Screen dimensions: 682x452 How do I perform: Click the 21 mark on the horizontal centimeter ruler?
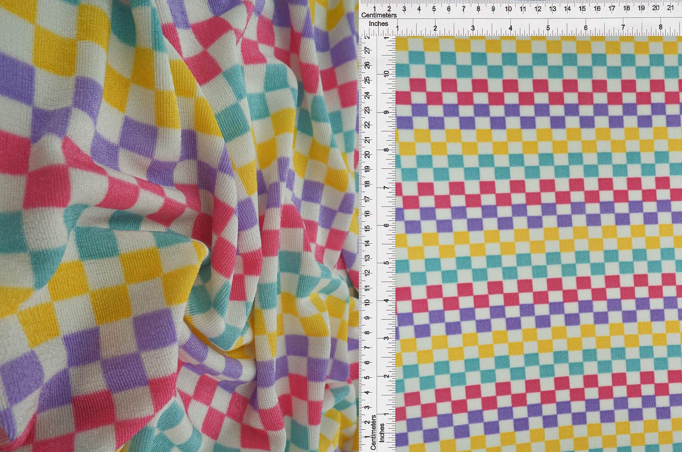pyautogui.click(x=670, y=8)
